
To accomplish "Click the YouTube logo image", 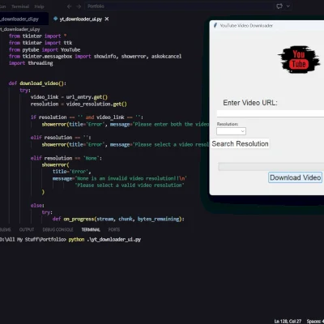I will coord(299,59).
